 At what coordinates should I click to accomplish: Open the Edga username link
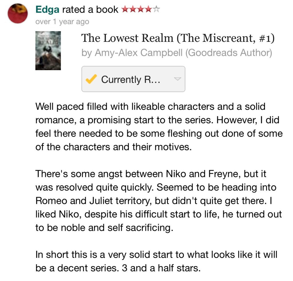[x=47, y=9]
